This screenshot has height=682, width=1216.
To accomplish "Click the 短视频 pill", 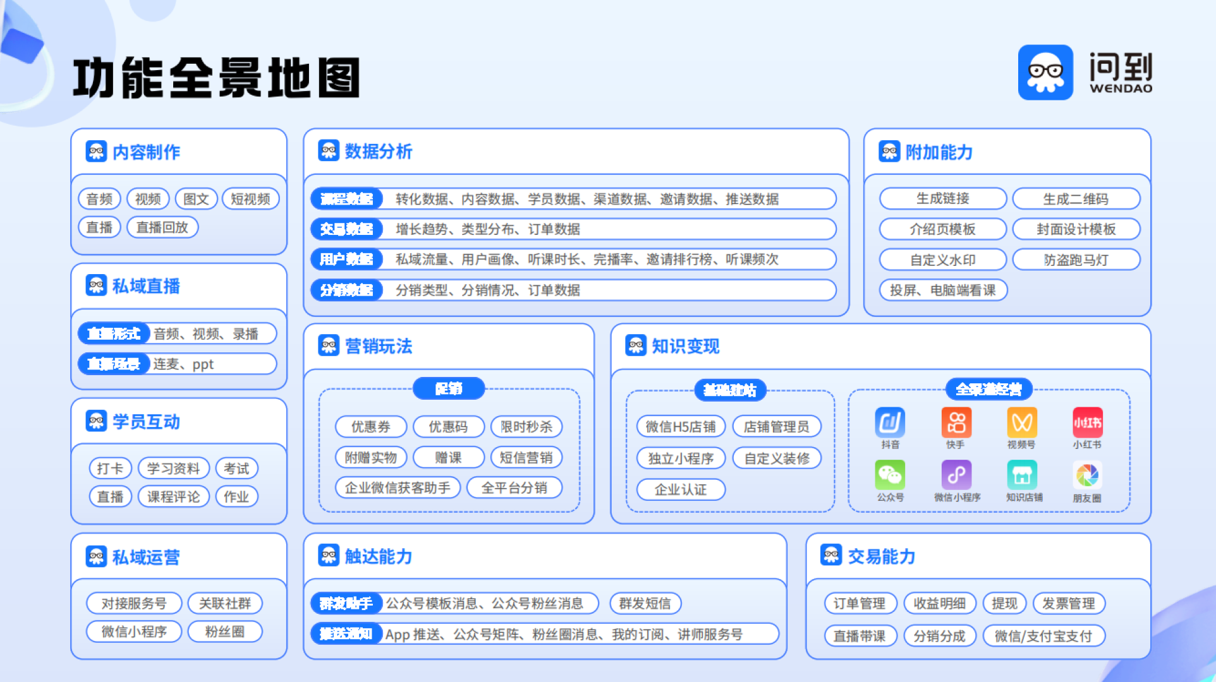I will point(250,199).
